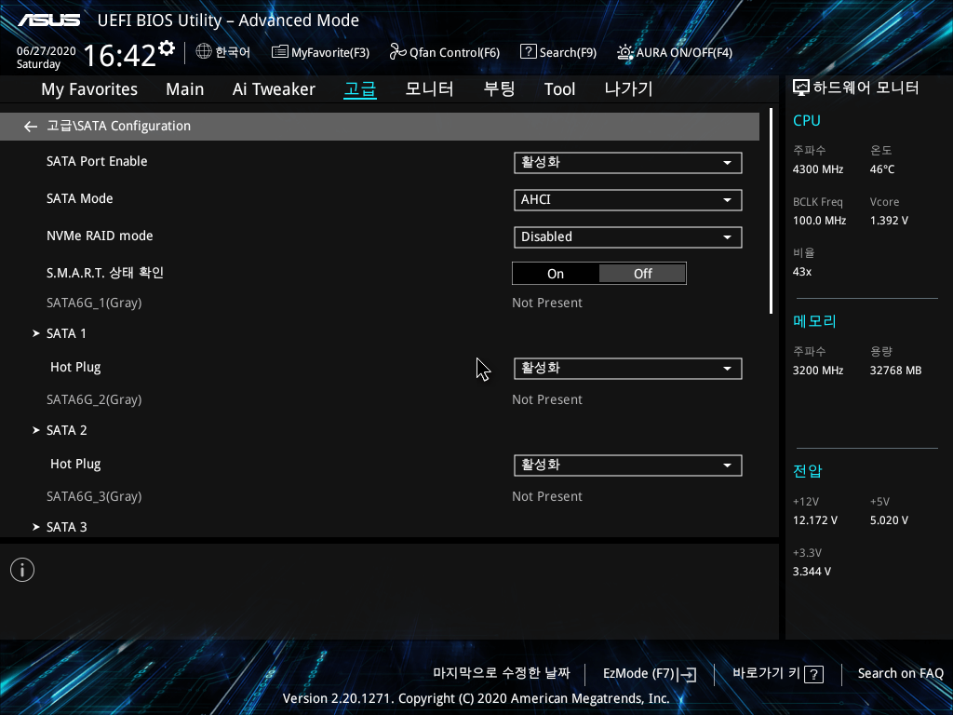
Task: Open clock settings gear icon
Action: point(166,48)
